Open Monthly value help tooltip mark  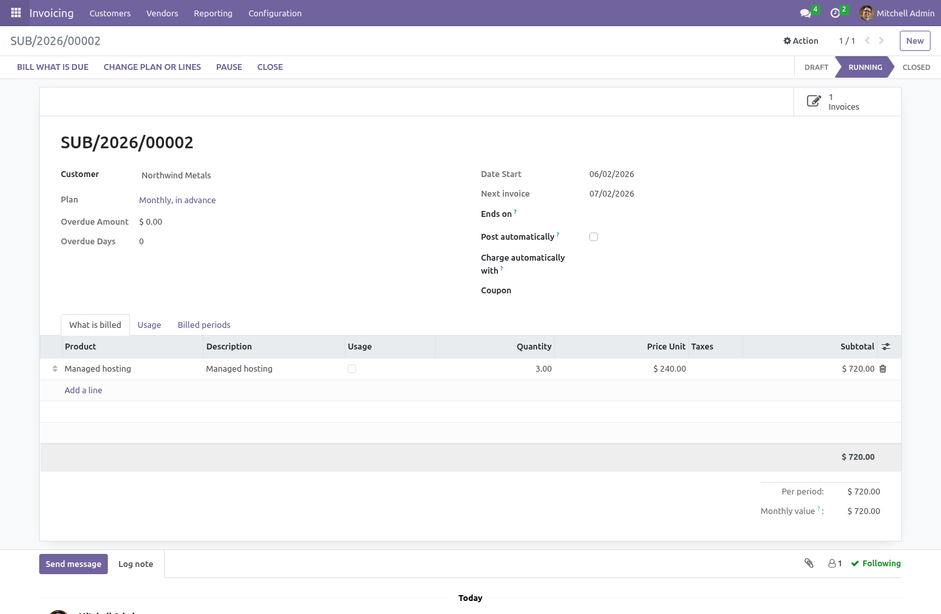(818, 508)
